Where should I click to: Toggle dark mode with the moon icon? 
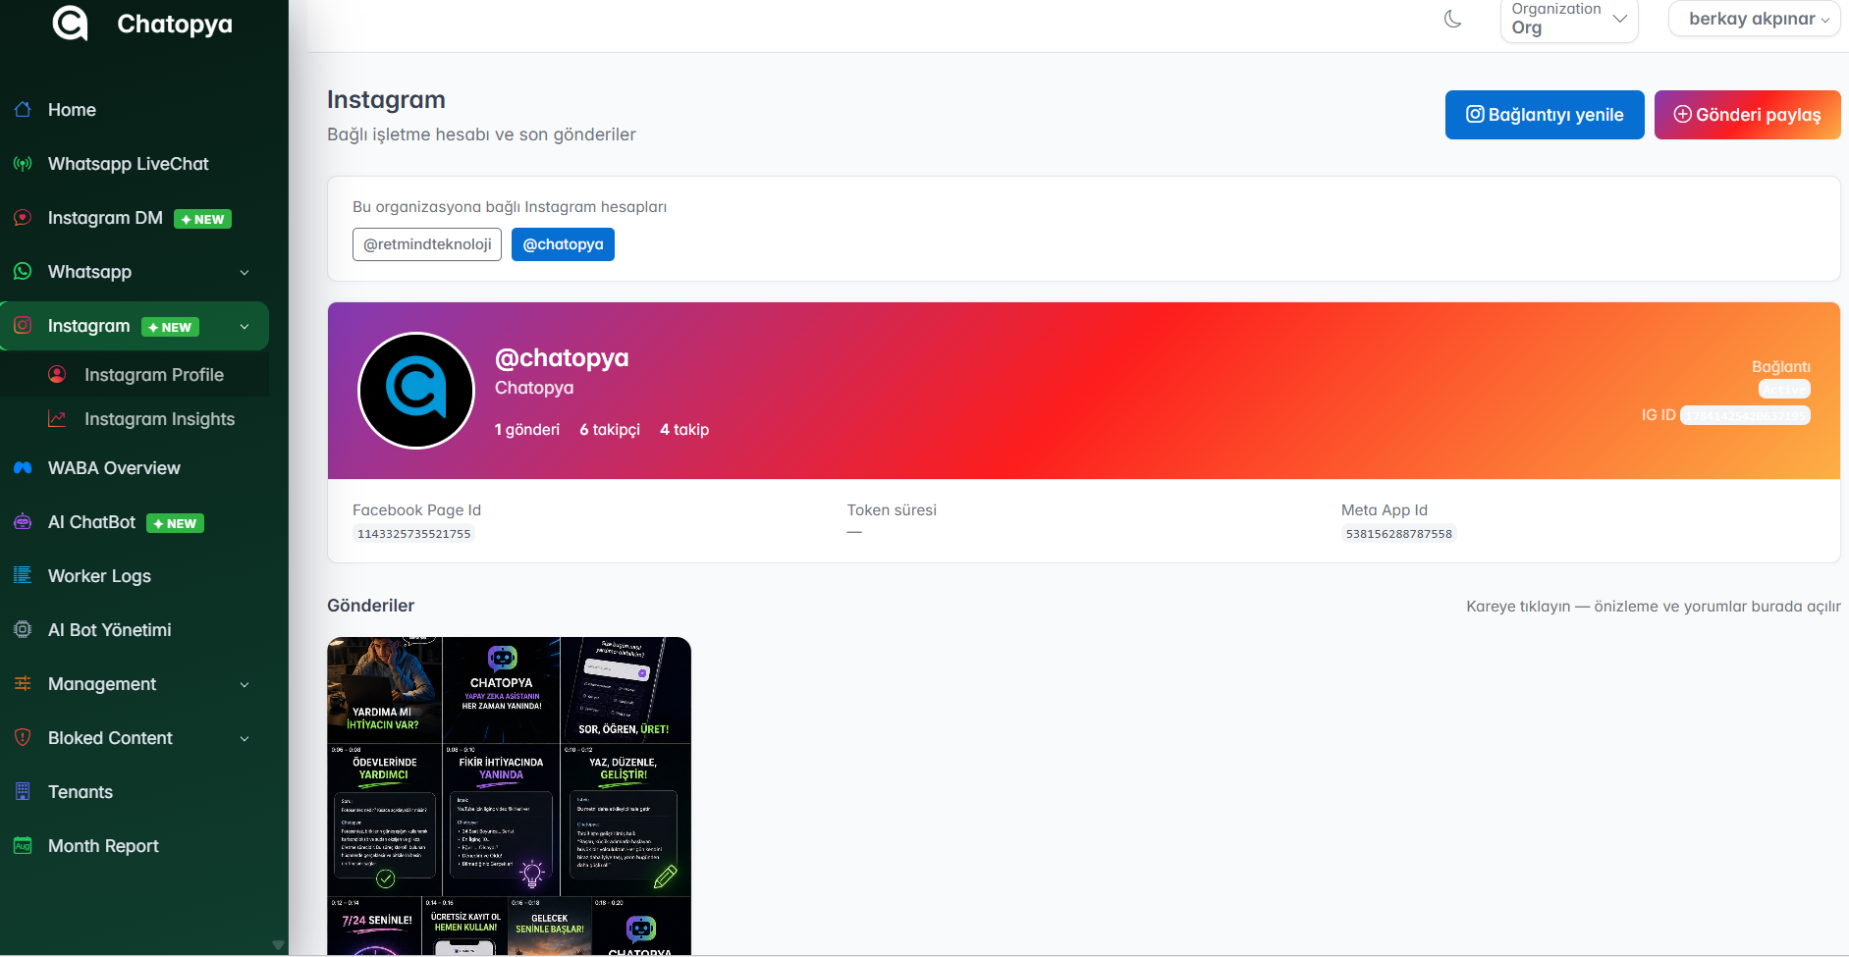[x=1453, y=19]
